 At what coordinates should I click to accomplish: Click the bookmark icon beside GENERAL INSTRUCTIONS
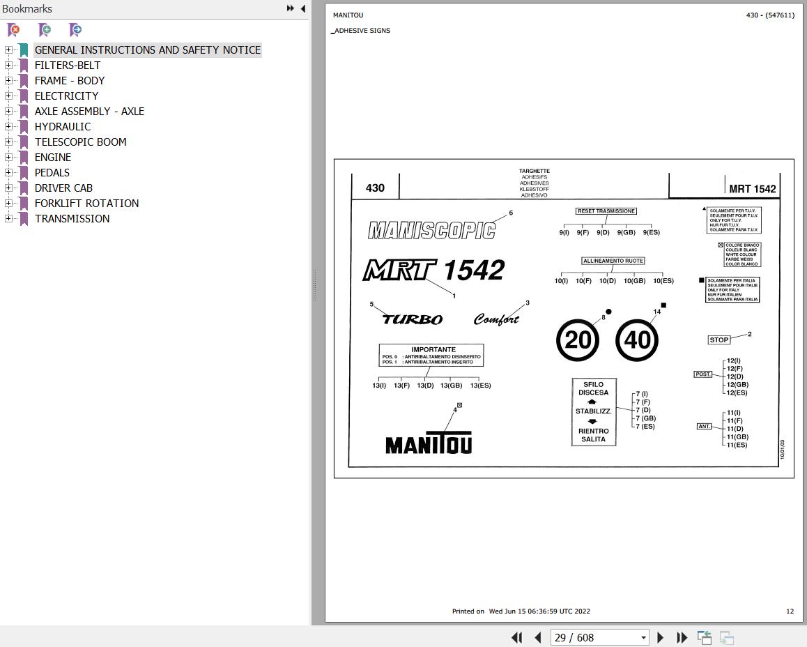tap(24, 50)
